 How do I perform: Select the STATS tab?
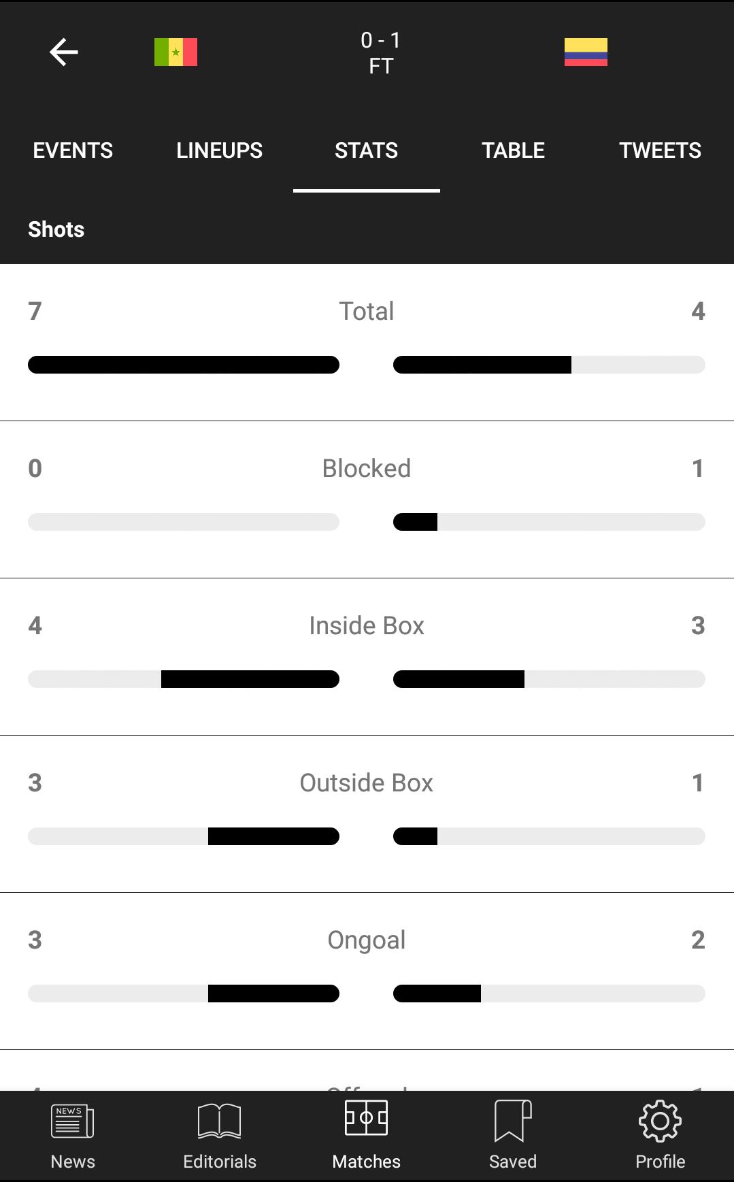pyautogui.click(x=366, y=150)
